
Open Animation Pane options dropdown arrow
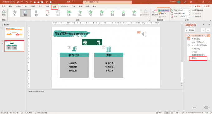(x=204, y=25)
